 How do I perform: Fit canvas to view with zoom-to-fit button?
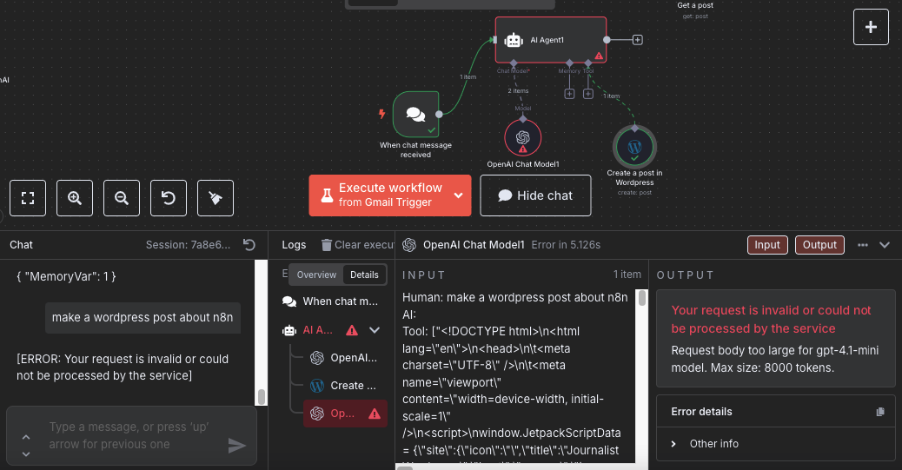click(28, 198)
